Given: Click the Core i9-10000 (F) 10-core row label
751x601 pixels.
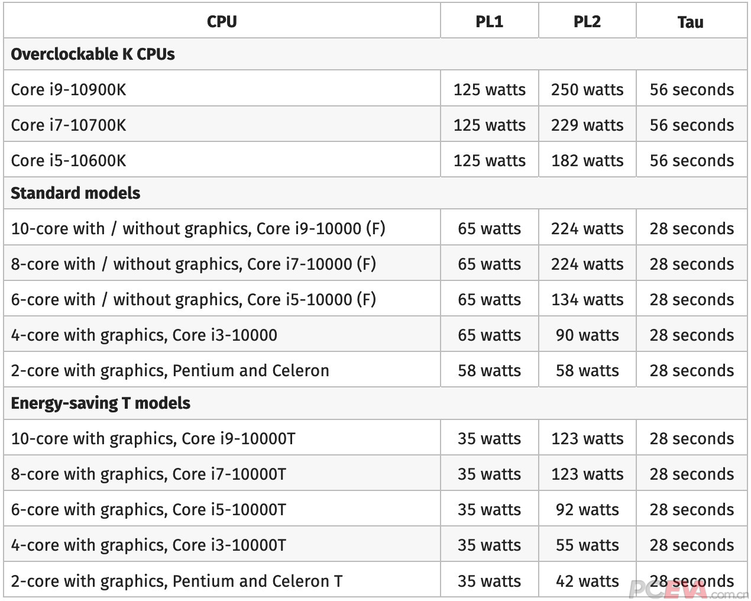Looking at the screenshot, I should click(x=198, y=229).
